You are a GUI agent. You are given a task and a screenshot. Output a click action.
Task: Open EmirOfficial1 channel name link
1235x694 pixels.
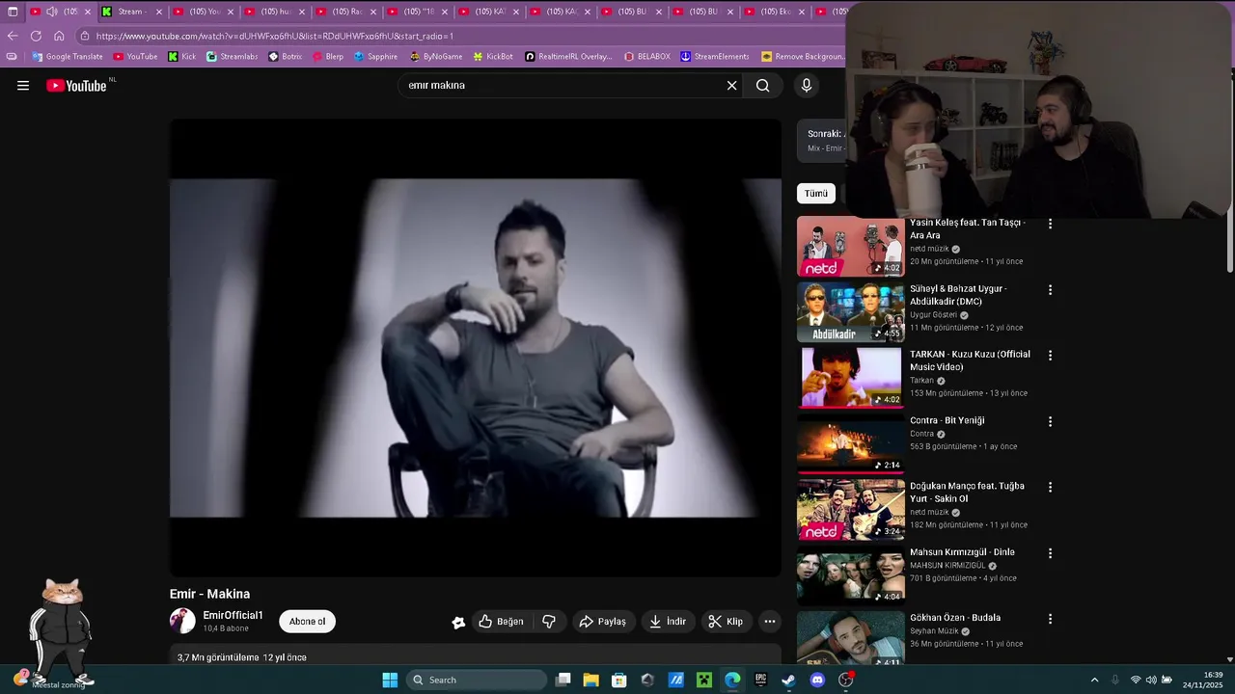point(233,615)
